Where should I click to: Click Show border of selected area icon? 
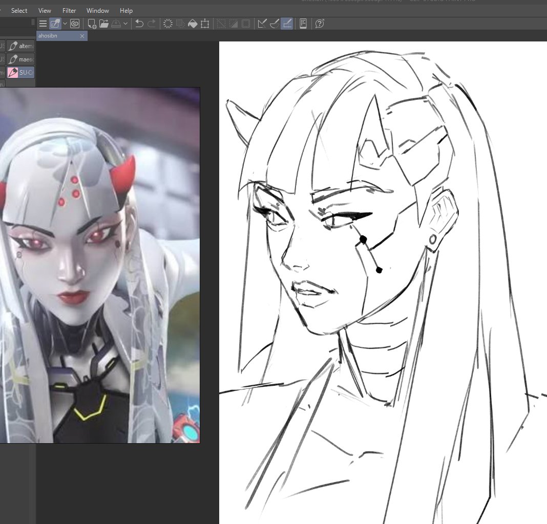pos(246,24)
